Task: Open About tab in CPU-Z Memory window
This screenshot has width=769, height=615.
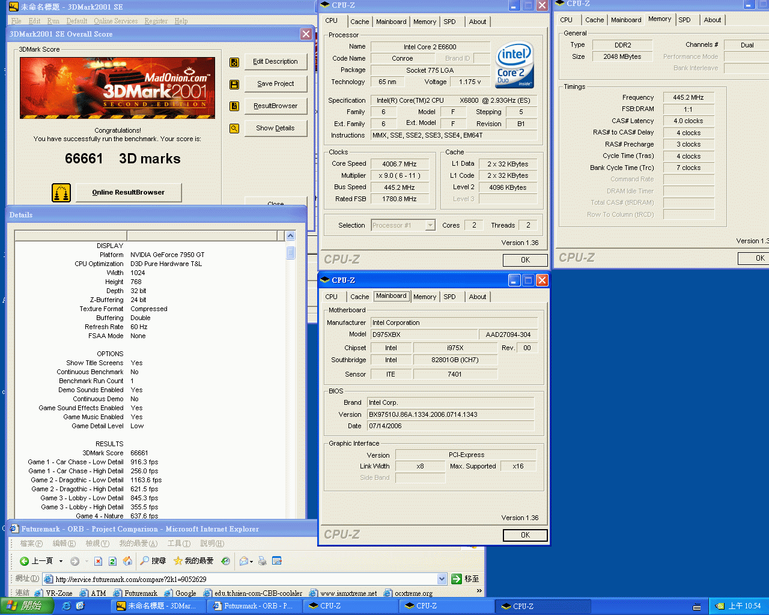Action: tap(713, 20)
